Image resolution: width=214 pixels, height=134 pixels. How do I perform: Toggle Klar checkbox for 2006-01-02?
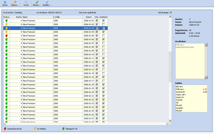tap(97, 24)
